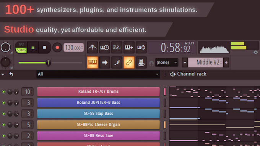The height and width of the screenshot is (146, 260).
Task: Click the eye icon under the level meter
Action: pos(255,52)
